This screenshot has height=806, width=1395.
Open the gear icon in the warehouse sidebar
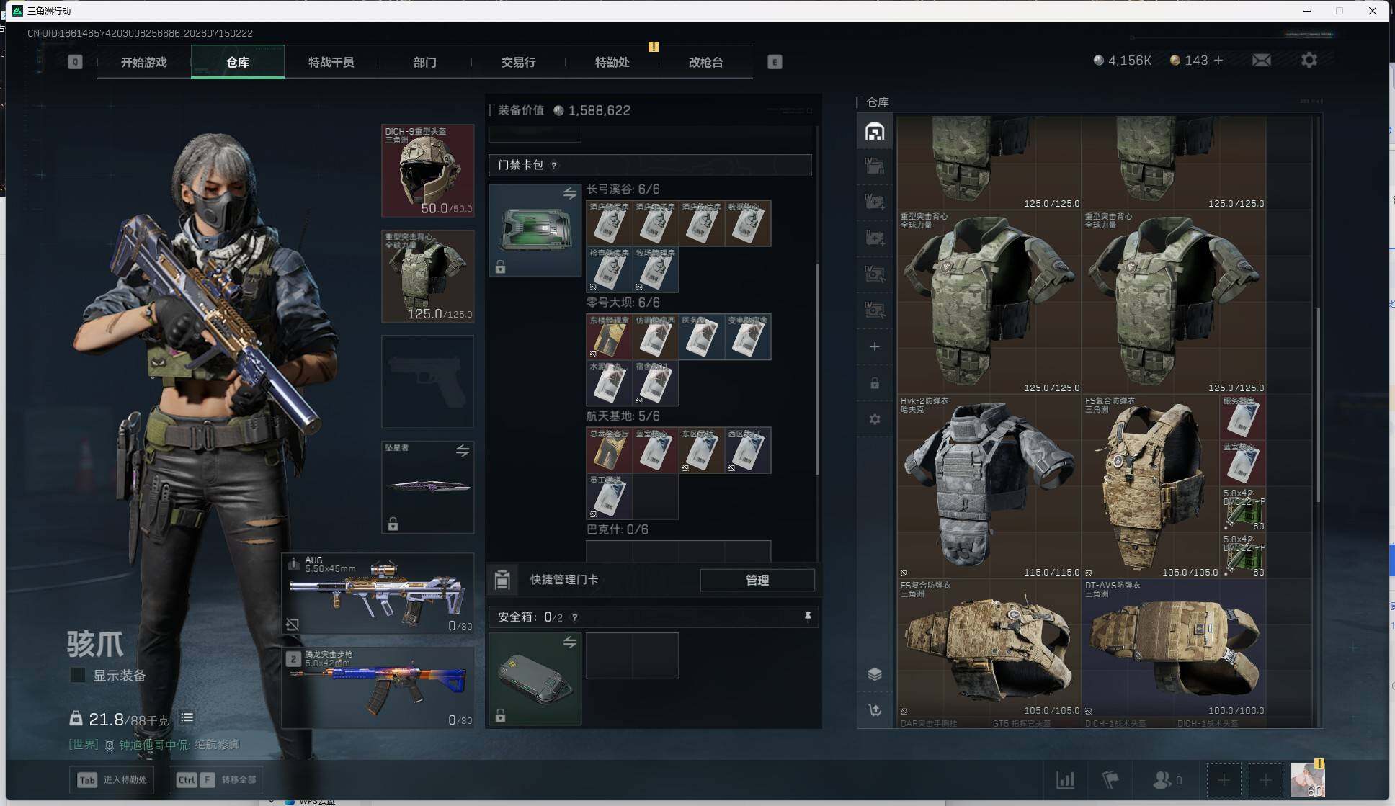tap(875, 419)
